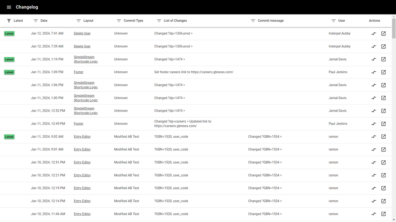Open external link for Jan 12 7:39 AM row

(x=383, y=47)
